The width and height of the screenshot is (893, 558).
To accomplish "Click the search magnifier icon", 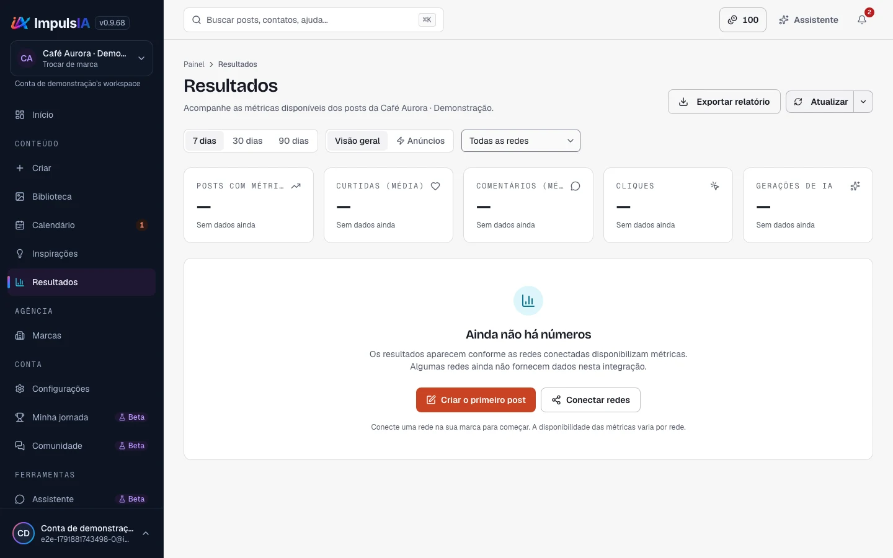I will coord(197,20).
